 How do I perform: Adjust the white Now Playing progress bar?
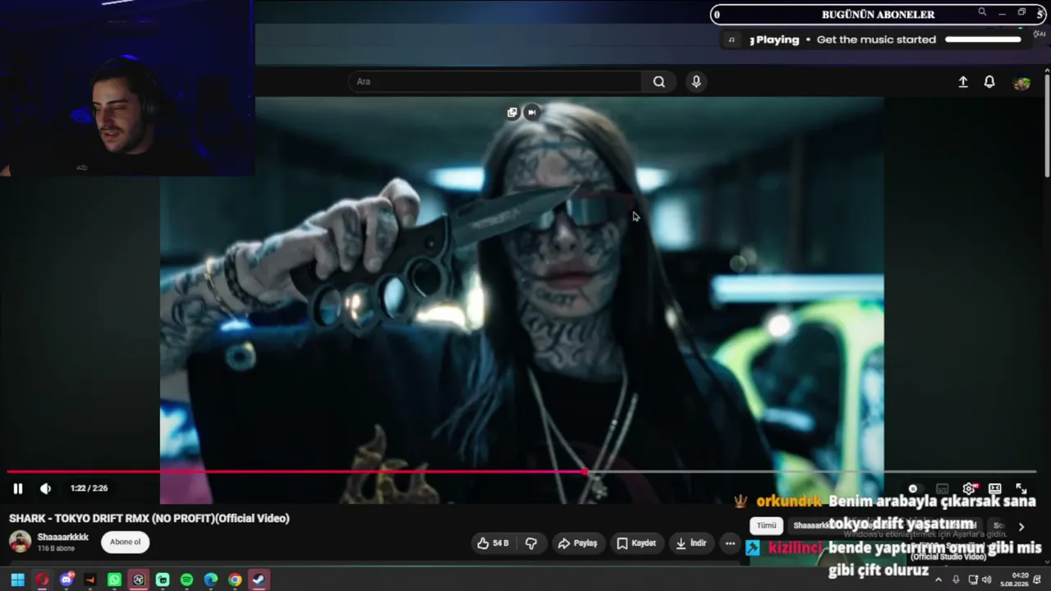pos(983,39)
